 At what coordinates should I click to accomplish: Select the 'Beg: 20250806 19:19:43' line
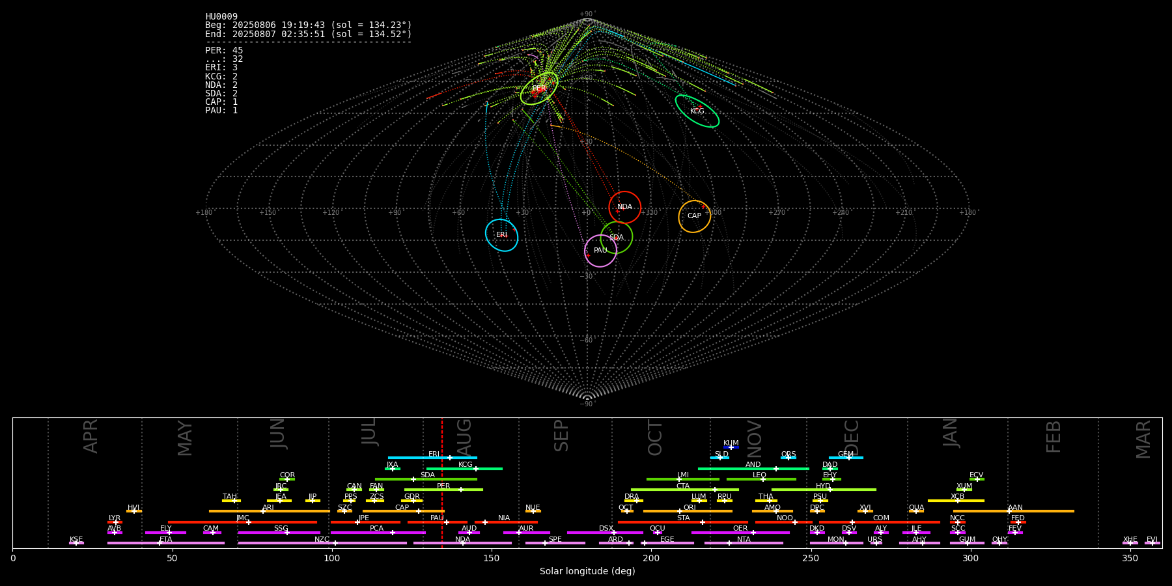coord(309,25)
